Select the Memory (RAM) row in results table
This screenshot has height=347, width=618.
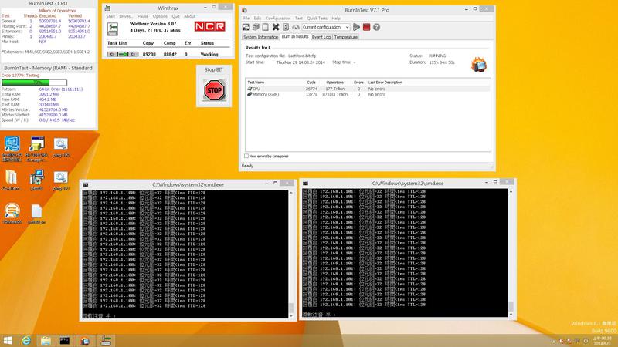point(368,94)
